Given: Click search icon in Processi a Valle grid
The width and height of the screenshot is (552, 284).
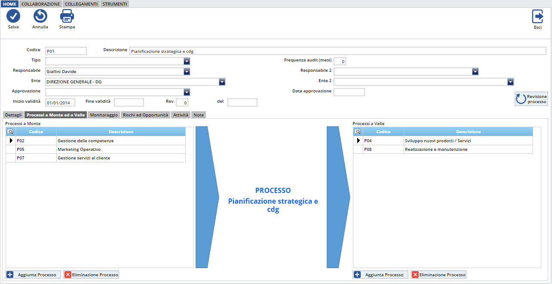Looking at the screenshot, I should (357, 132).
